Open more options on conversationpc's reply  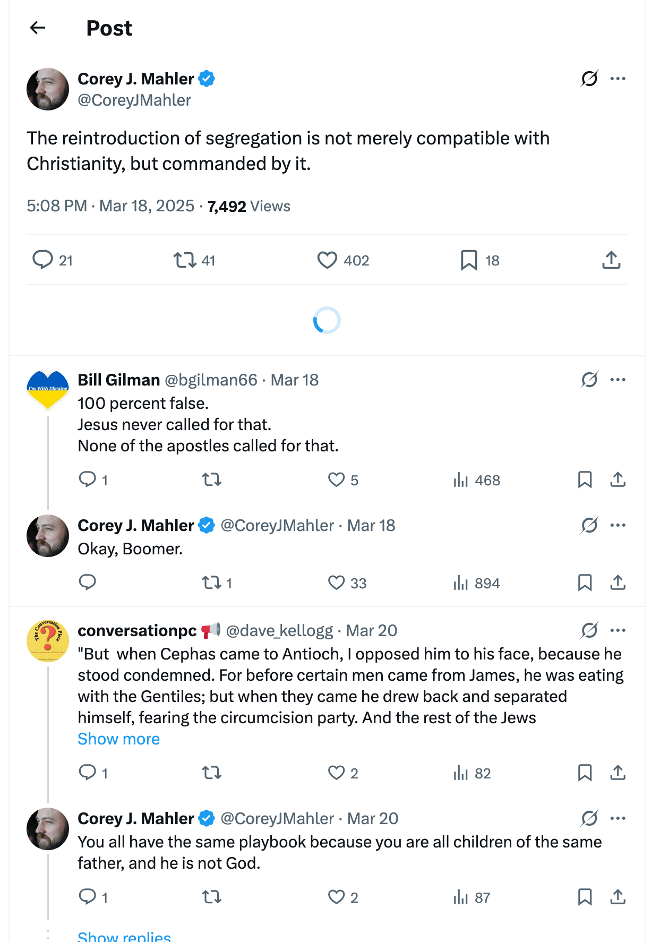click(x=618, y=630)
